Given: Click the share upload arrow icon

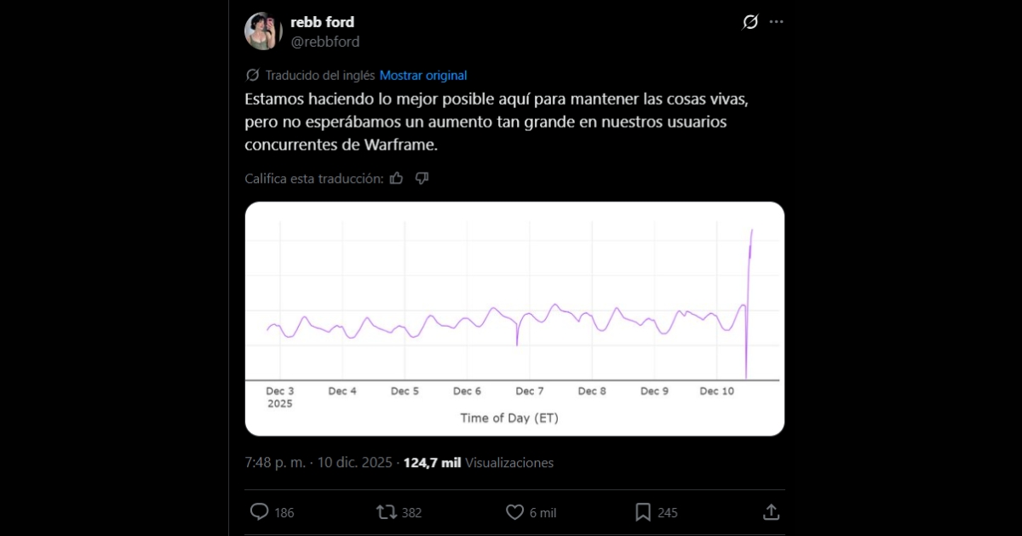Looking at the screenshot, I should (x=771, y=512).
